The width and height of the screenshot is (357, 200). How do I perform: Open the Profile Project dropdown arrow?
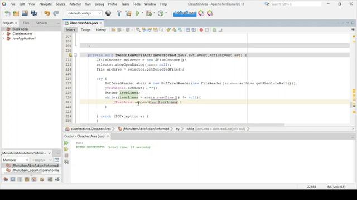click(166, 13)
